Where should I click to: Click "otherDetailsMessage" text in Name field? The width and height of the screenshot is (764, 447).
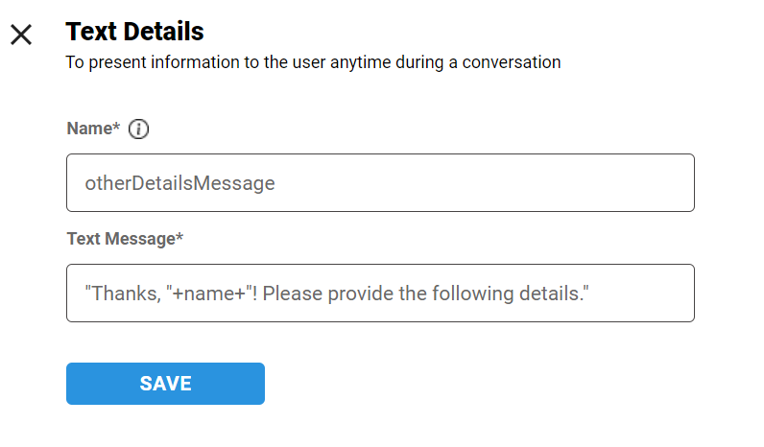pos(179,183)
